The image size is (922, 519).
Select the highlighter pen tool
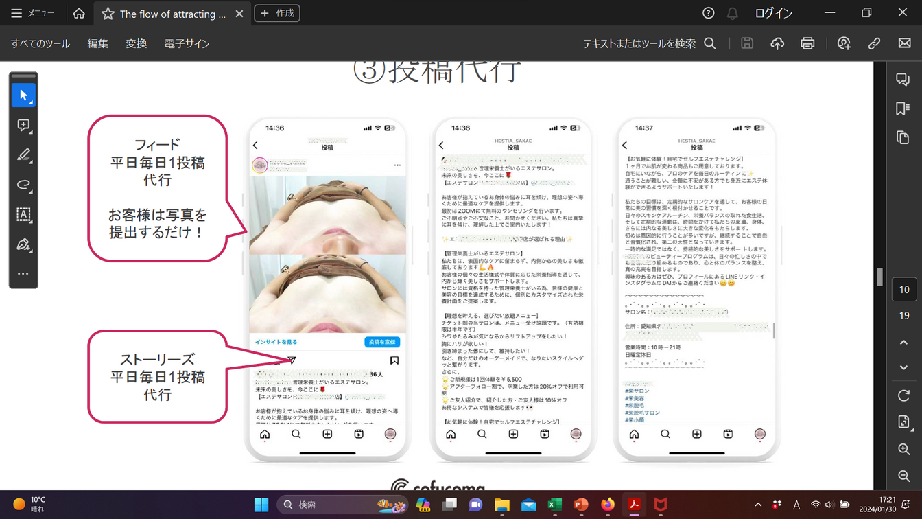[x=23, y=155]
